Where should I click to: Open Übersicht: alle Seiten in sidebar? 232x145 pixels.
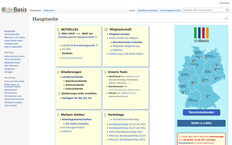(15, 38)
